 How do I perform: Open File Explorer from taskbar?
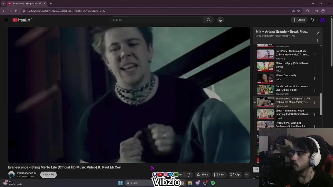(x=190, y=183)
